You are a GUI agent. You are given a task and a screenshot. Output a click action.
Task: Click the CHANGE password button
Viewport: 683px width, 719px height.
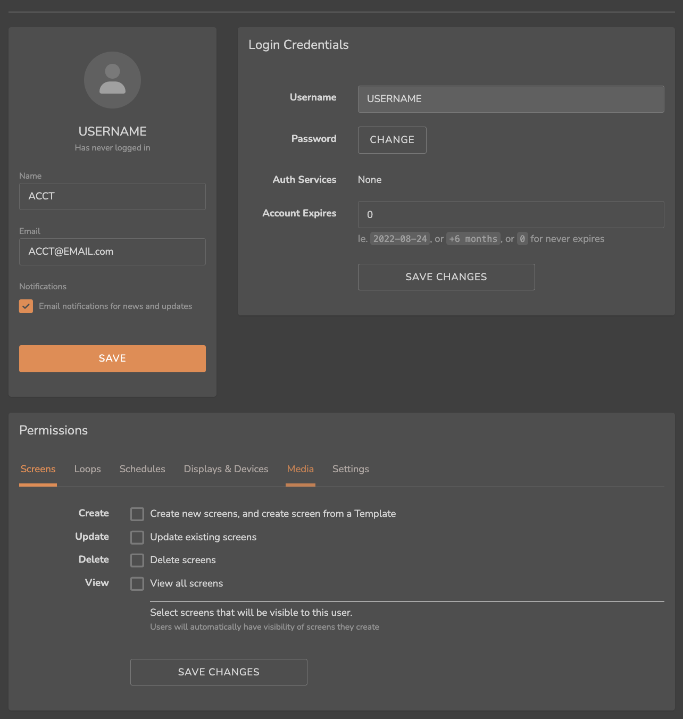pos(392,140)
